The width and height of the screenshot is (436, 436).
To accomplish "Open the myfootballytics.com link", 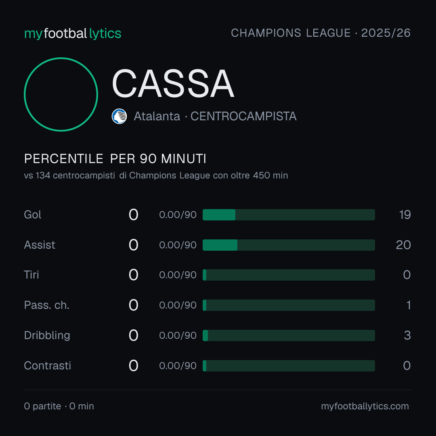I will click(365, 406).
